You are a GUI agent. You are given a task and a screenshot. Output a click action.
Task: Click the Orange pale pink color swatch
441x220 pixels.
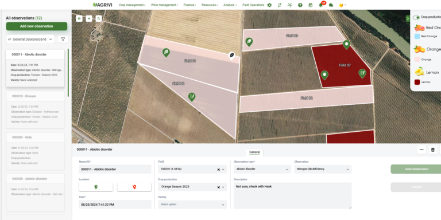[x=417, y=60]
